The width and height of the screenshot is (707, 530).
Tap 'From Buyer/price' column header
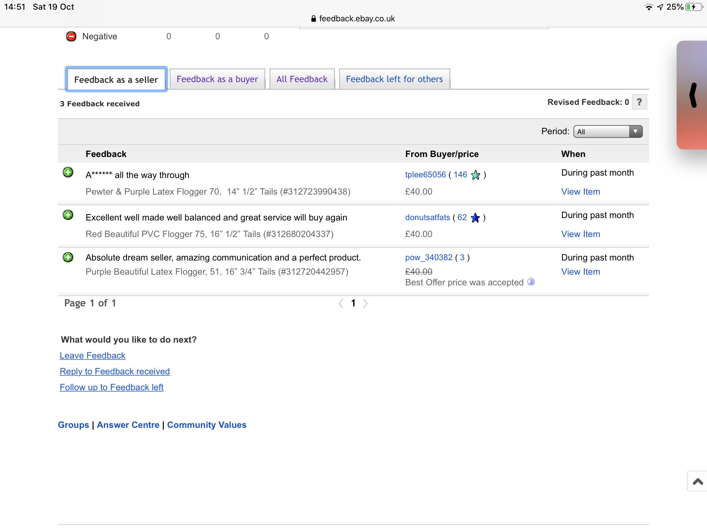tap(442, 154)
